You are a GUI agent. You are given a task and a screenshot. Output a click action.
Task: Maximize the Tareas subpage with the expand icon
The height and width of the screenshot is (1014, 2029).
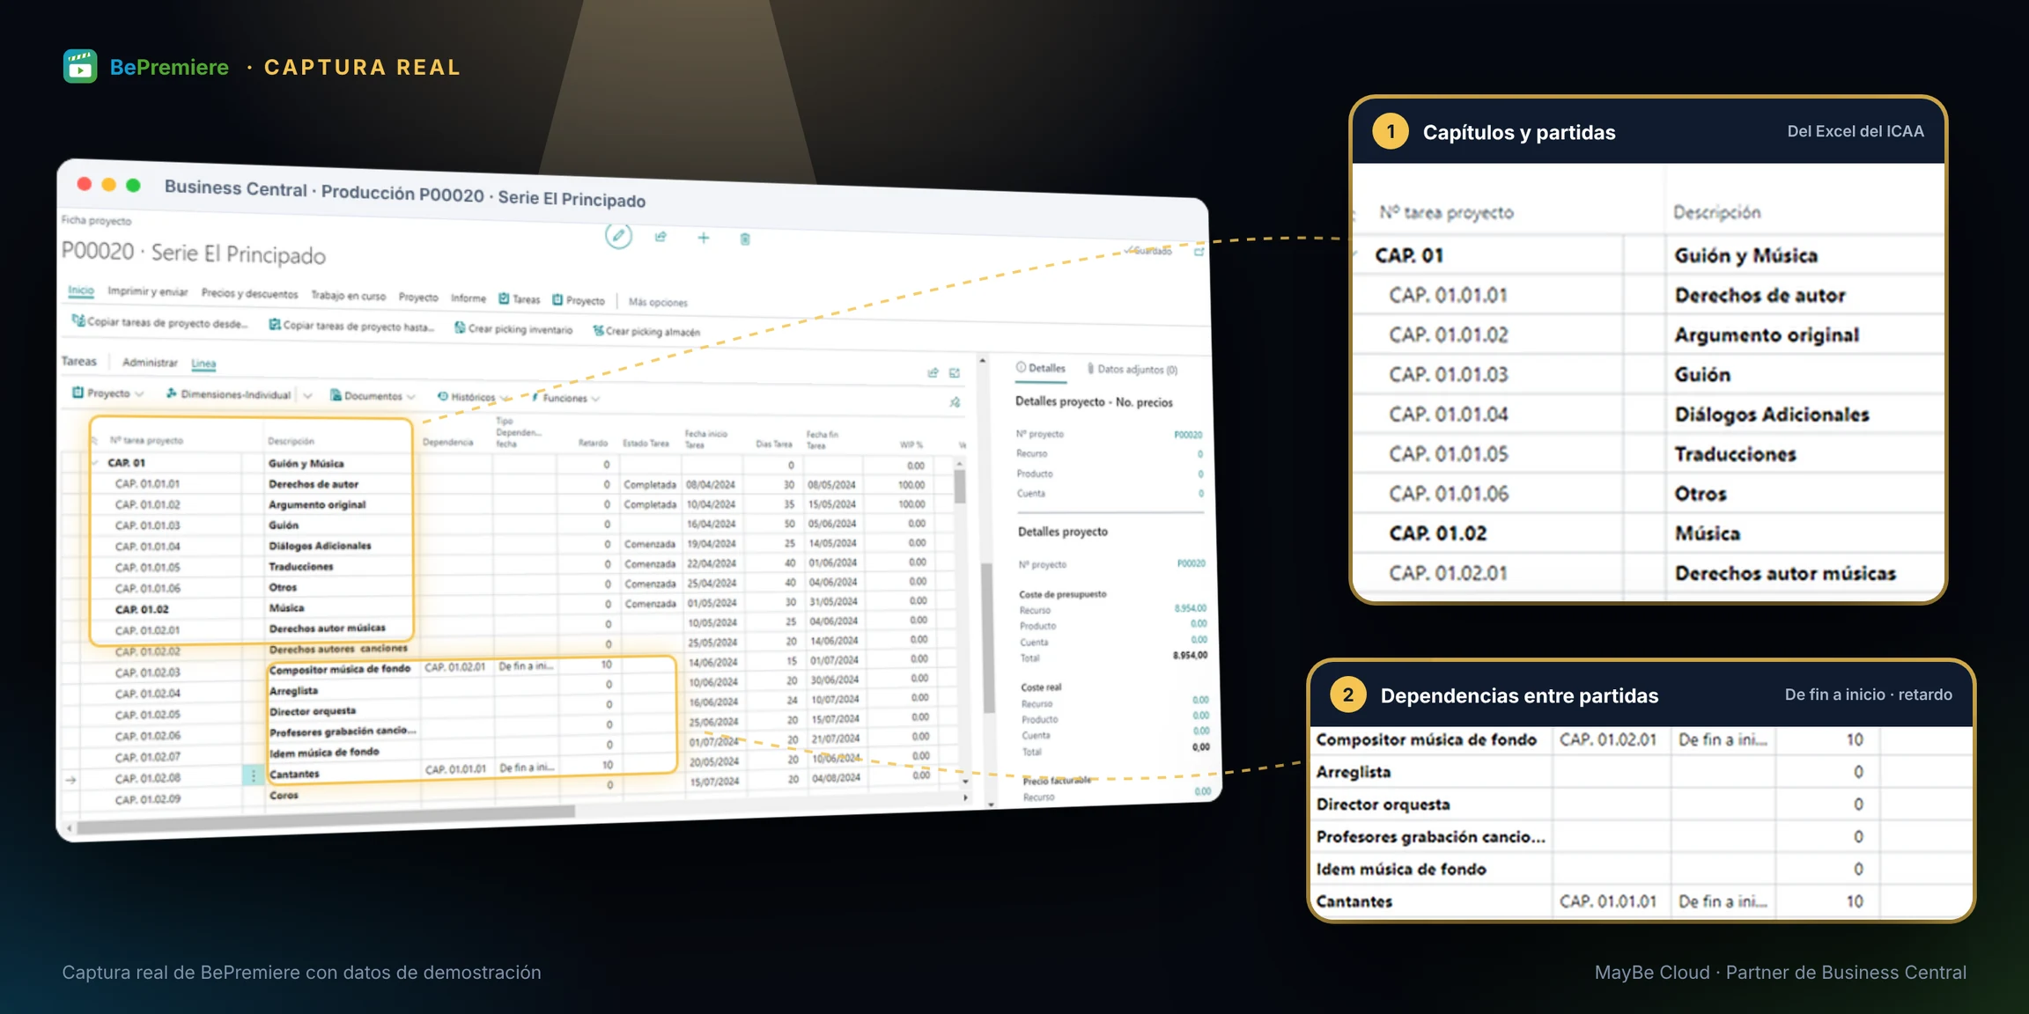[955, 373]
